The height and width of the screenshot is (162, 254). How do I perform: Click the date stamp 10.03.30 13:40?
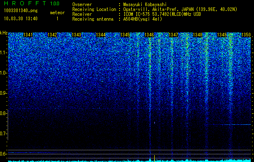coord(21,19)
